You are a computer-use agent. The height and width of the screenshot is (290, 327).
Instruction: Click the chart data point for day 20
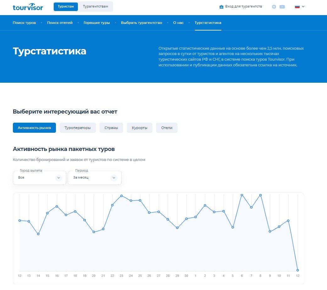click(x=94, y=232)
